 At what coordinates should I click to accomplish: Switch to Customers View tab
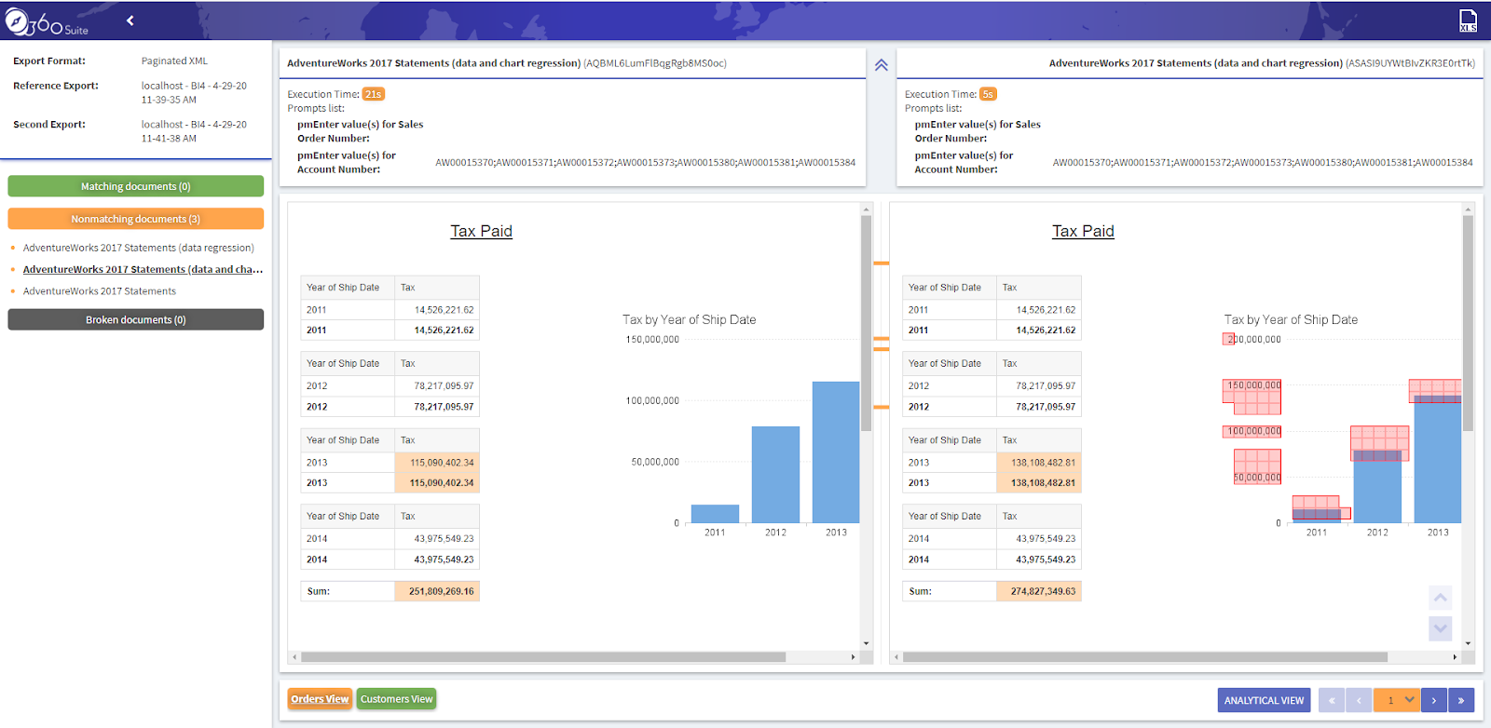point(396,699)
